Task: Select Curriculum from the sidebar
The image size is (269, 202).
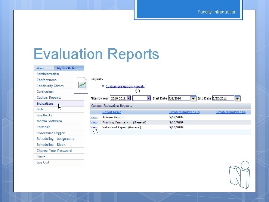Action: click(45, 92)
